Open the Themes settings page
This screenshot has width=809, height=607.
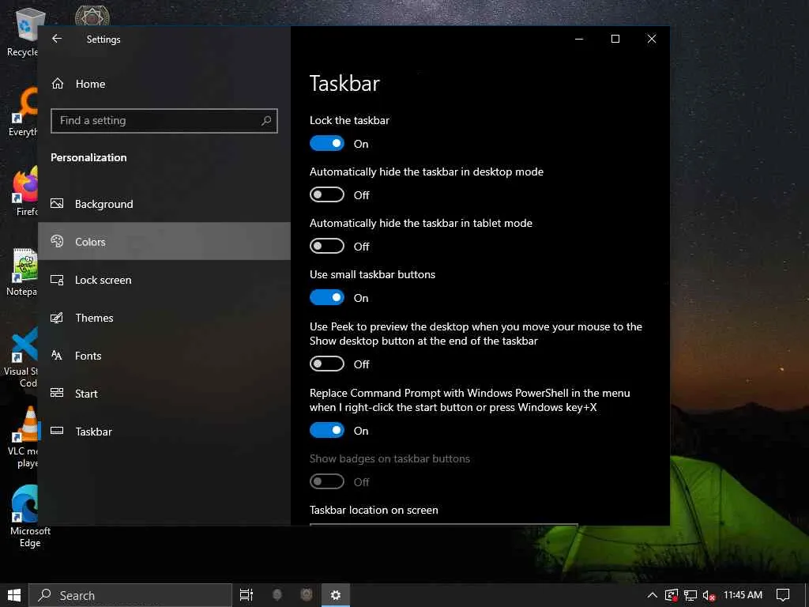[x=164, y=318]
